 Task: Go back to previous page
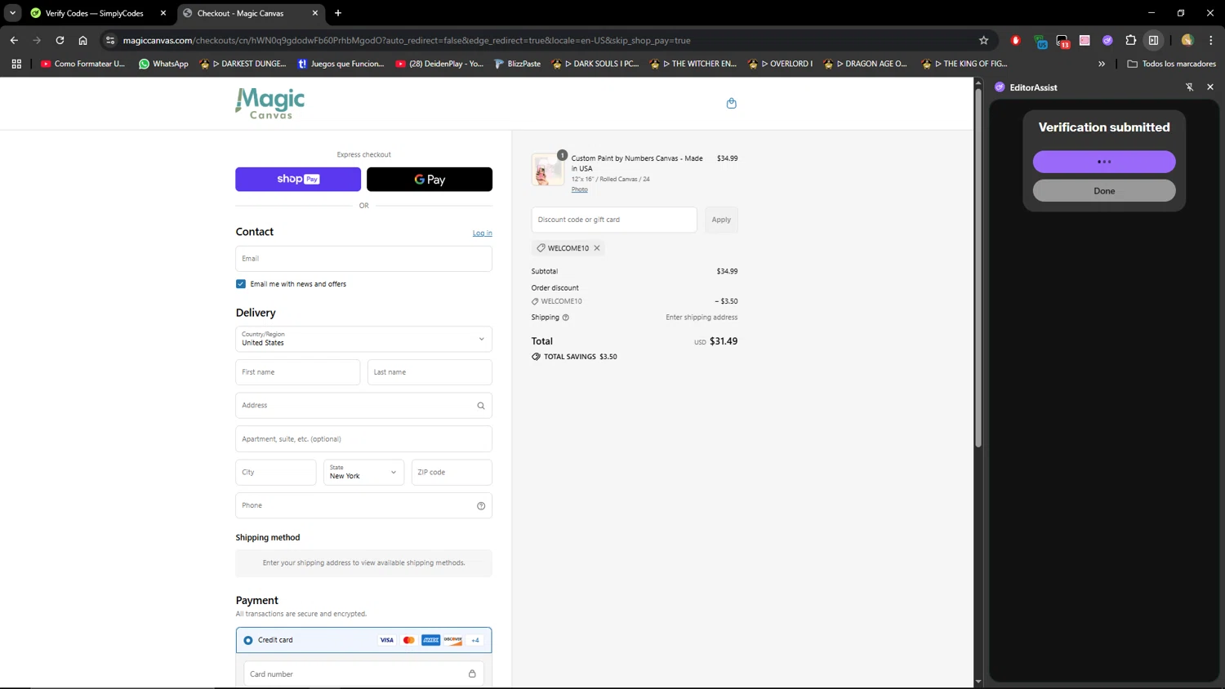[14, 40]
